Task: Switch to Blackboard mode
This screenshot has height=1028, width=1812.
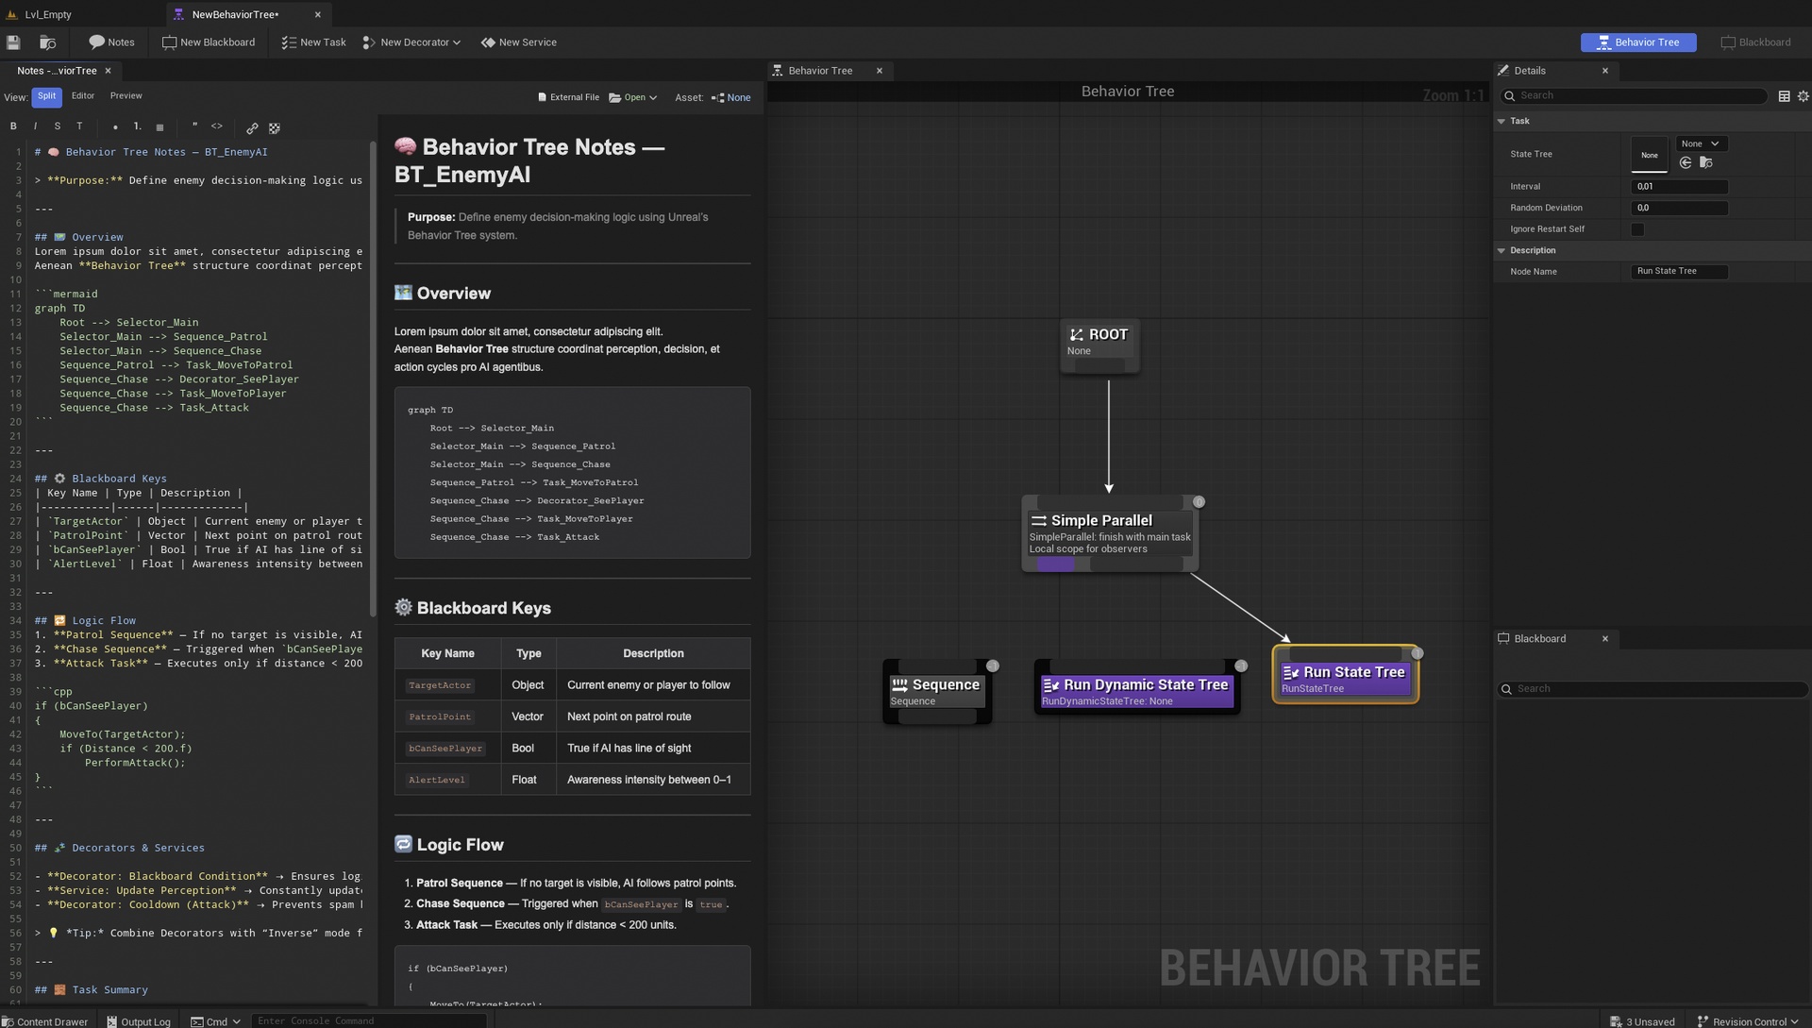Action: [1755, 42]
